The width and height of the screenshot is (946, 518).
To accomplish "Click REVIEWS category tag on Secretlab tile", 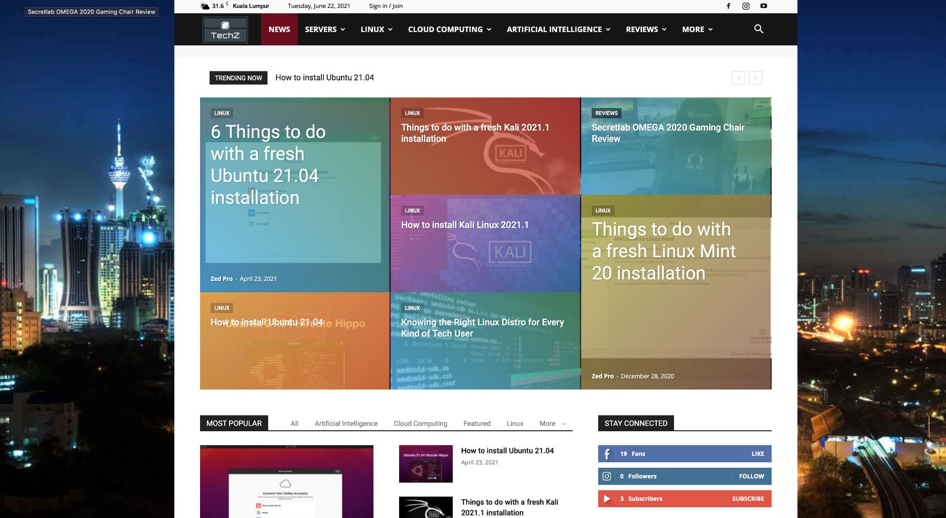I will pos(606,113).
